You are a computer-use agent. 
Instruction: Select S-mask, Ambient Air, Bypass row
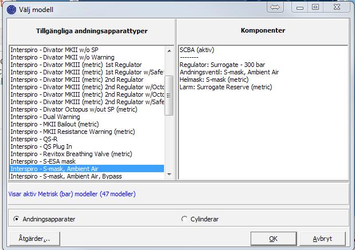coord(87,176)
